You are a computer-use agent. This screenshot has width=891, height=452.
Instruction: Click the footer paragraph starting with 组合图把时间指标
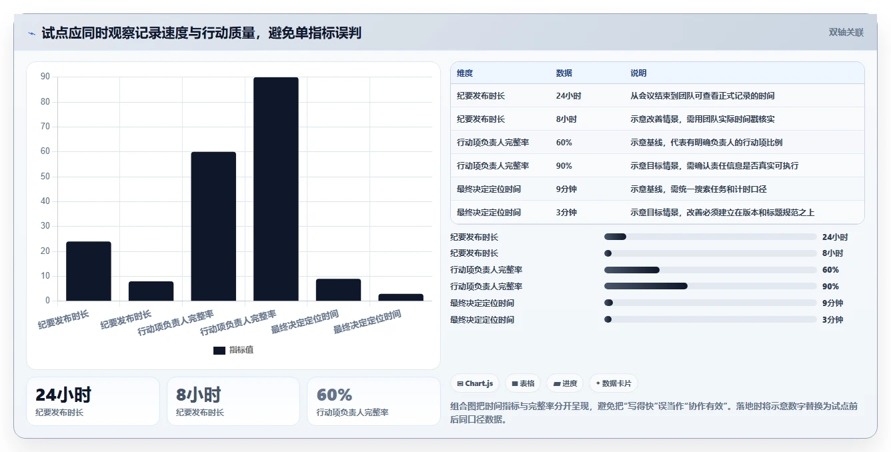coord(654,413)
